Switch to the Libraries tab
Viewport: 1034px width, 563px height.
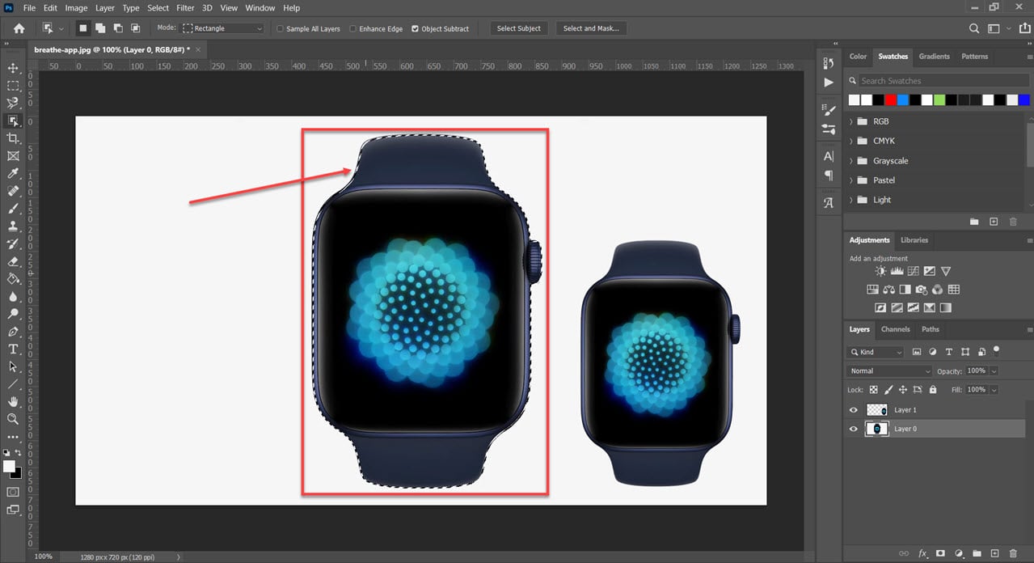point(914,240)
